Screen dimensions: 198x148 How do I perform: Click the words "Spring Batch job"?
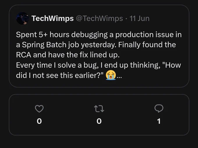[51, 45]
